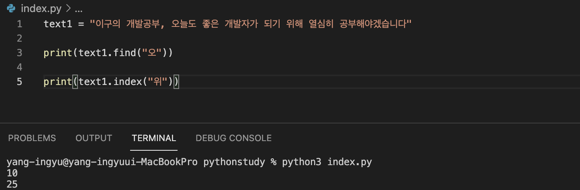
Task: Click line number 4 in the gutter
Action: click(x=20, y=67)
